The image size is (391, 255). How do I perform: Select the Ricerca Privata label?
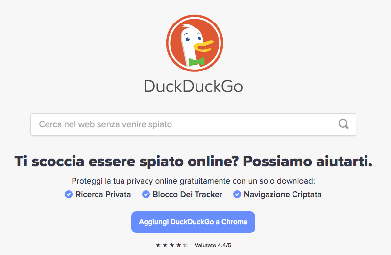pos(103,194)
